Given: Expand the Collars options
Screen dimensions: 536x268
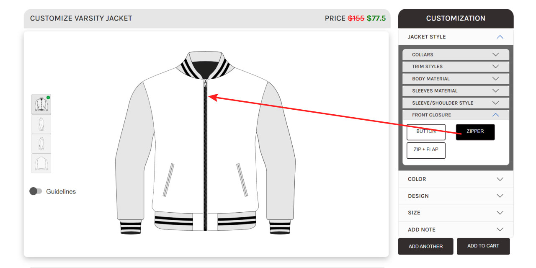Looking at the screenshot, I should click(456, 54).
